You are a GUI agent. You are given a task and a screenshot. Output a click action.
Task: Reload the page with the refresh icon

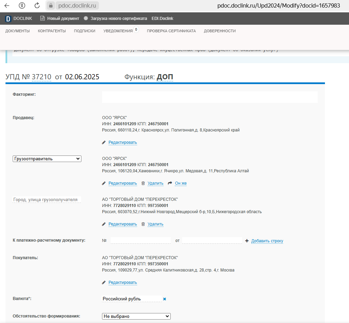37,5
